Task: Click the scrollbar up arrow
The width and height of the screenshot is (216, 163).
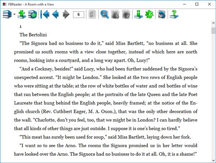Action: 213,23
